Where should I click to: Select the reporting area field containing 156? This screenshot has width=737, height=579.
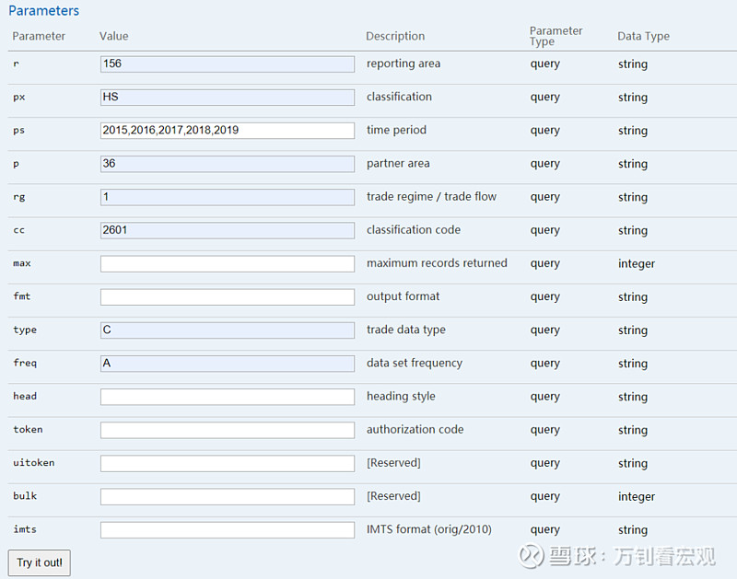click(228, 64)
